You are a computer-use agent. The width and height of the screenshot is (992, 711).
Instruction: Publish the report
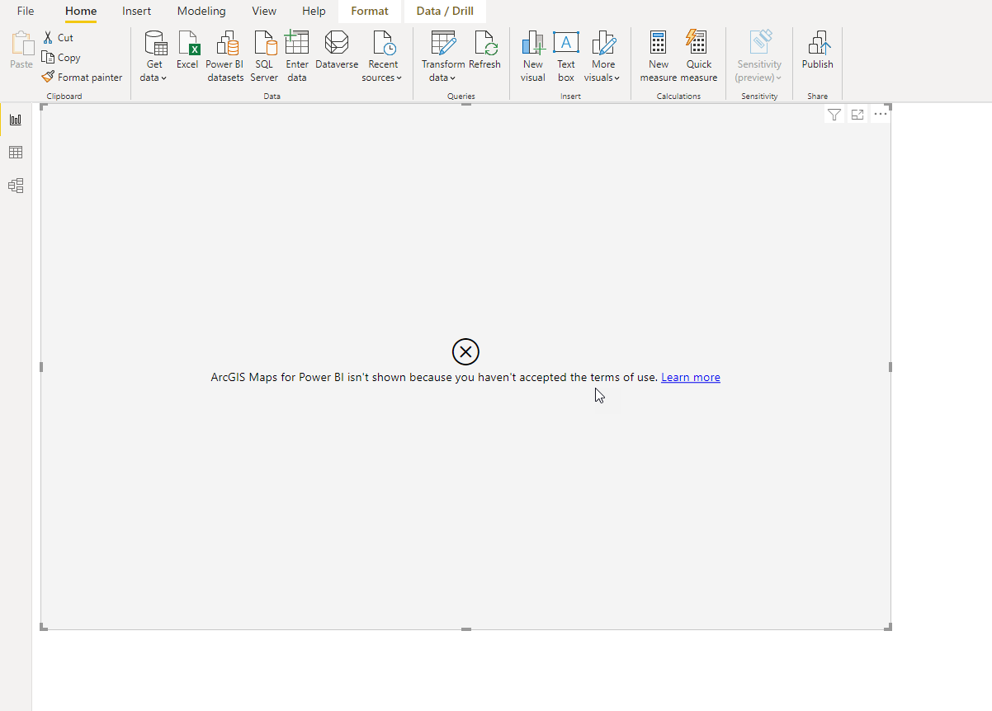pos(818,50)
